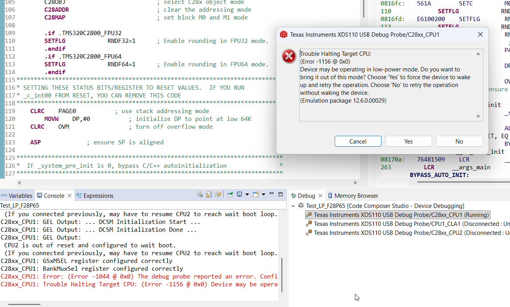Click 'DCSM Initialization Start' console line
The image size is (510, 307).
coord(101,222)
